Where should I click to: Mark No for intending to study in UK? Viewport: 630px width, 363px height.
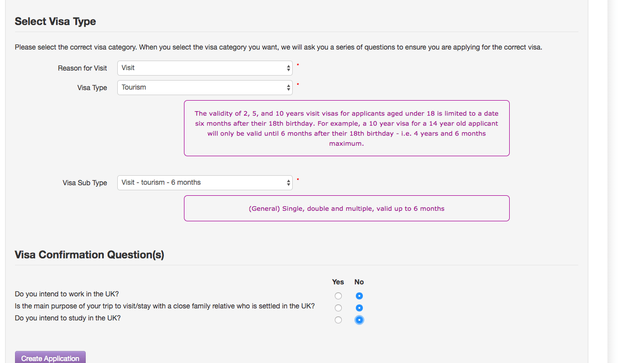coord(359,320)
